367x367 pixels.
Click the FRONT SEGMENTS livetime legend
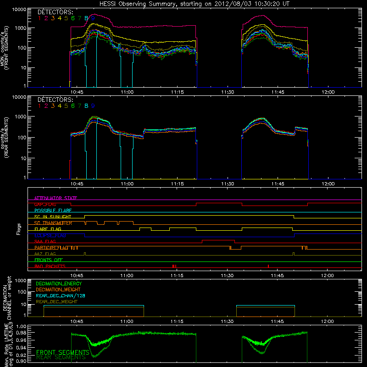(x=63, y=352)
